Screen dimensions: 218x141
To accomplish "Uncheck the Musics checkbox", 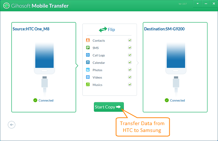I will point(130,84).
